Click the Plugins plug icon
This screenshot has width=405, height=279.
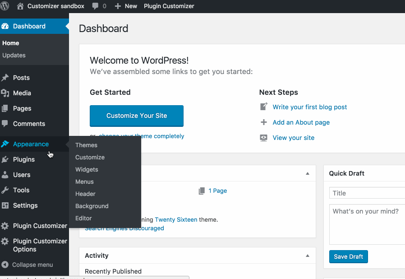pyautogui.click(x=5, y=159)
